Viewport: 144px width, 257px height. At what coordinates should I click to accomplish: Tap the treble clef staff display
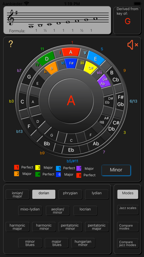click(57, 20)
